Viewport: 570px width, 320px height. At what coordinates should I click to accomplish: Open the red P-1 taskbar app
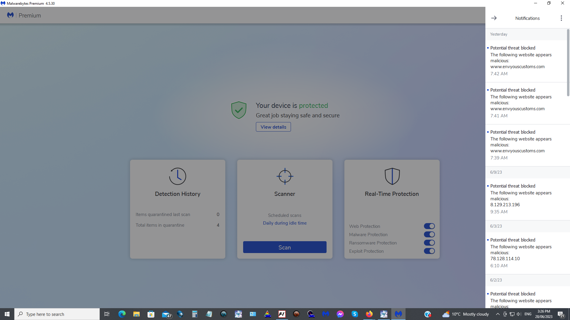point(282,314)
